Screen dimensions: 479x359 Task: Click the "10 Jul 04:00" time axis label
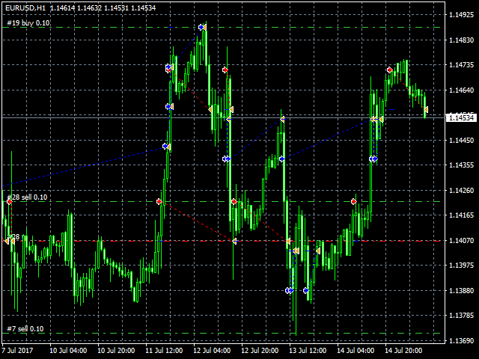tap(68, 350)
